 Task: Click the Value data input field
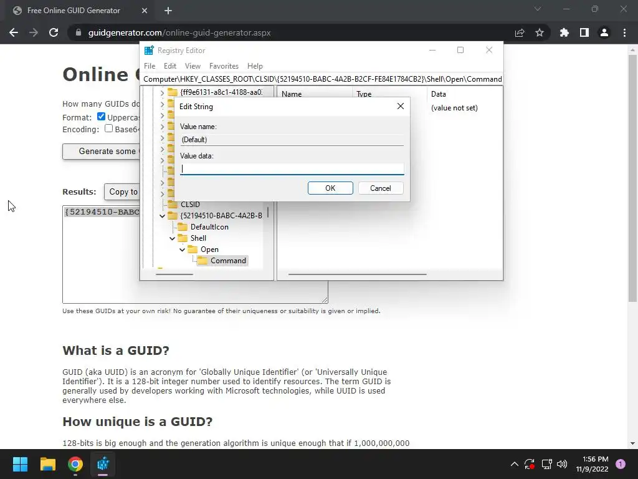(292, 168)
